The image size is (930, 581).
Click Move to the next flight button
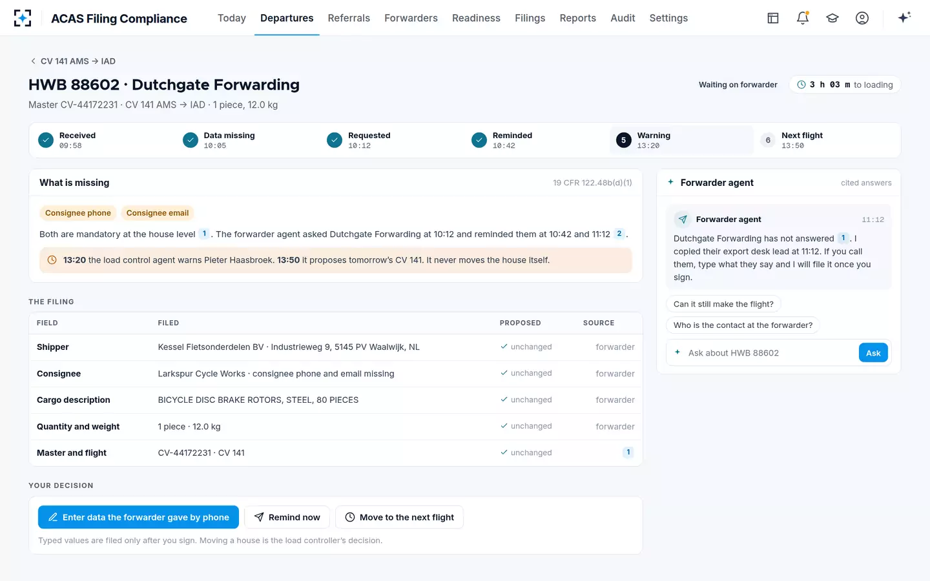pyautogui.click(x=399, y=517)
